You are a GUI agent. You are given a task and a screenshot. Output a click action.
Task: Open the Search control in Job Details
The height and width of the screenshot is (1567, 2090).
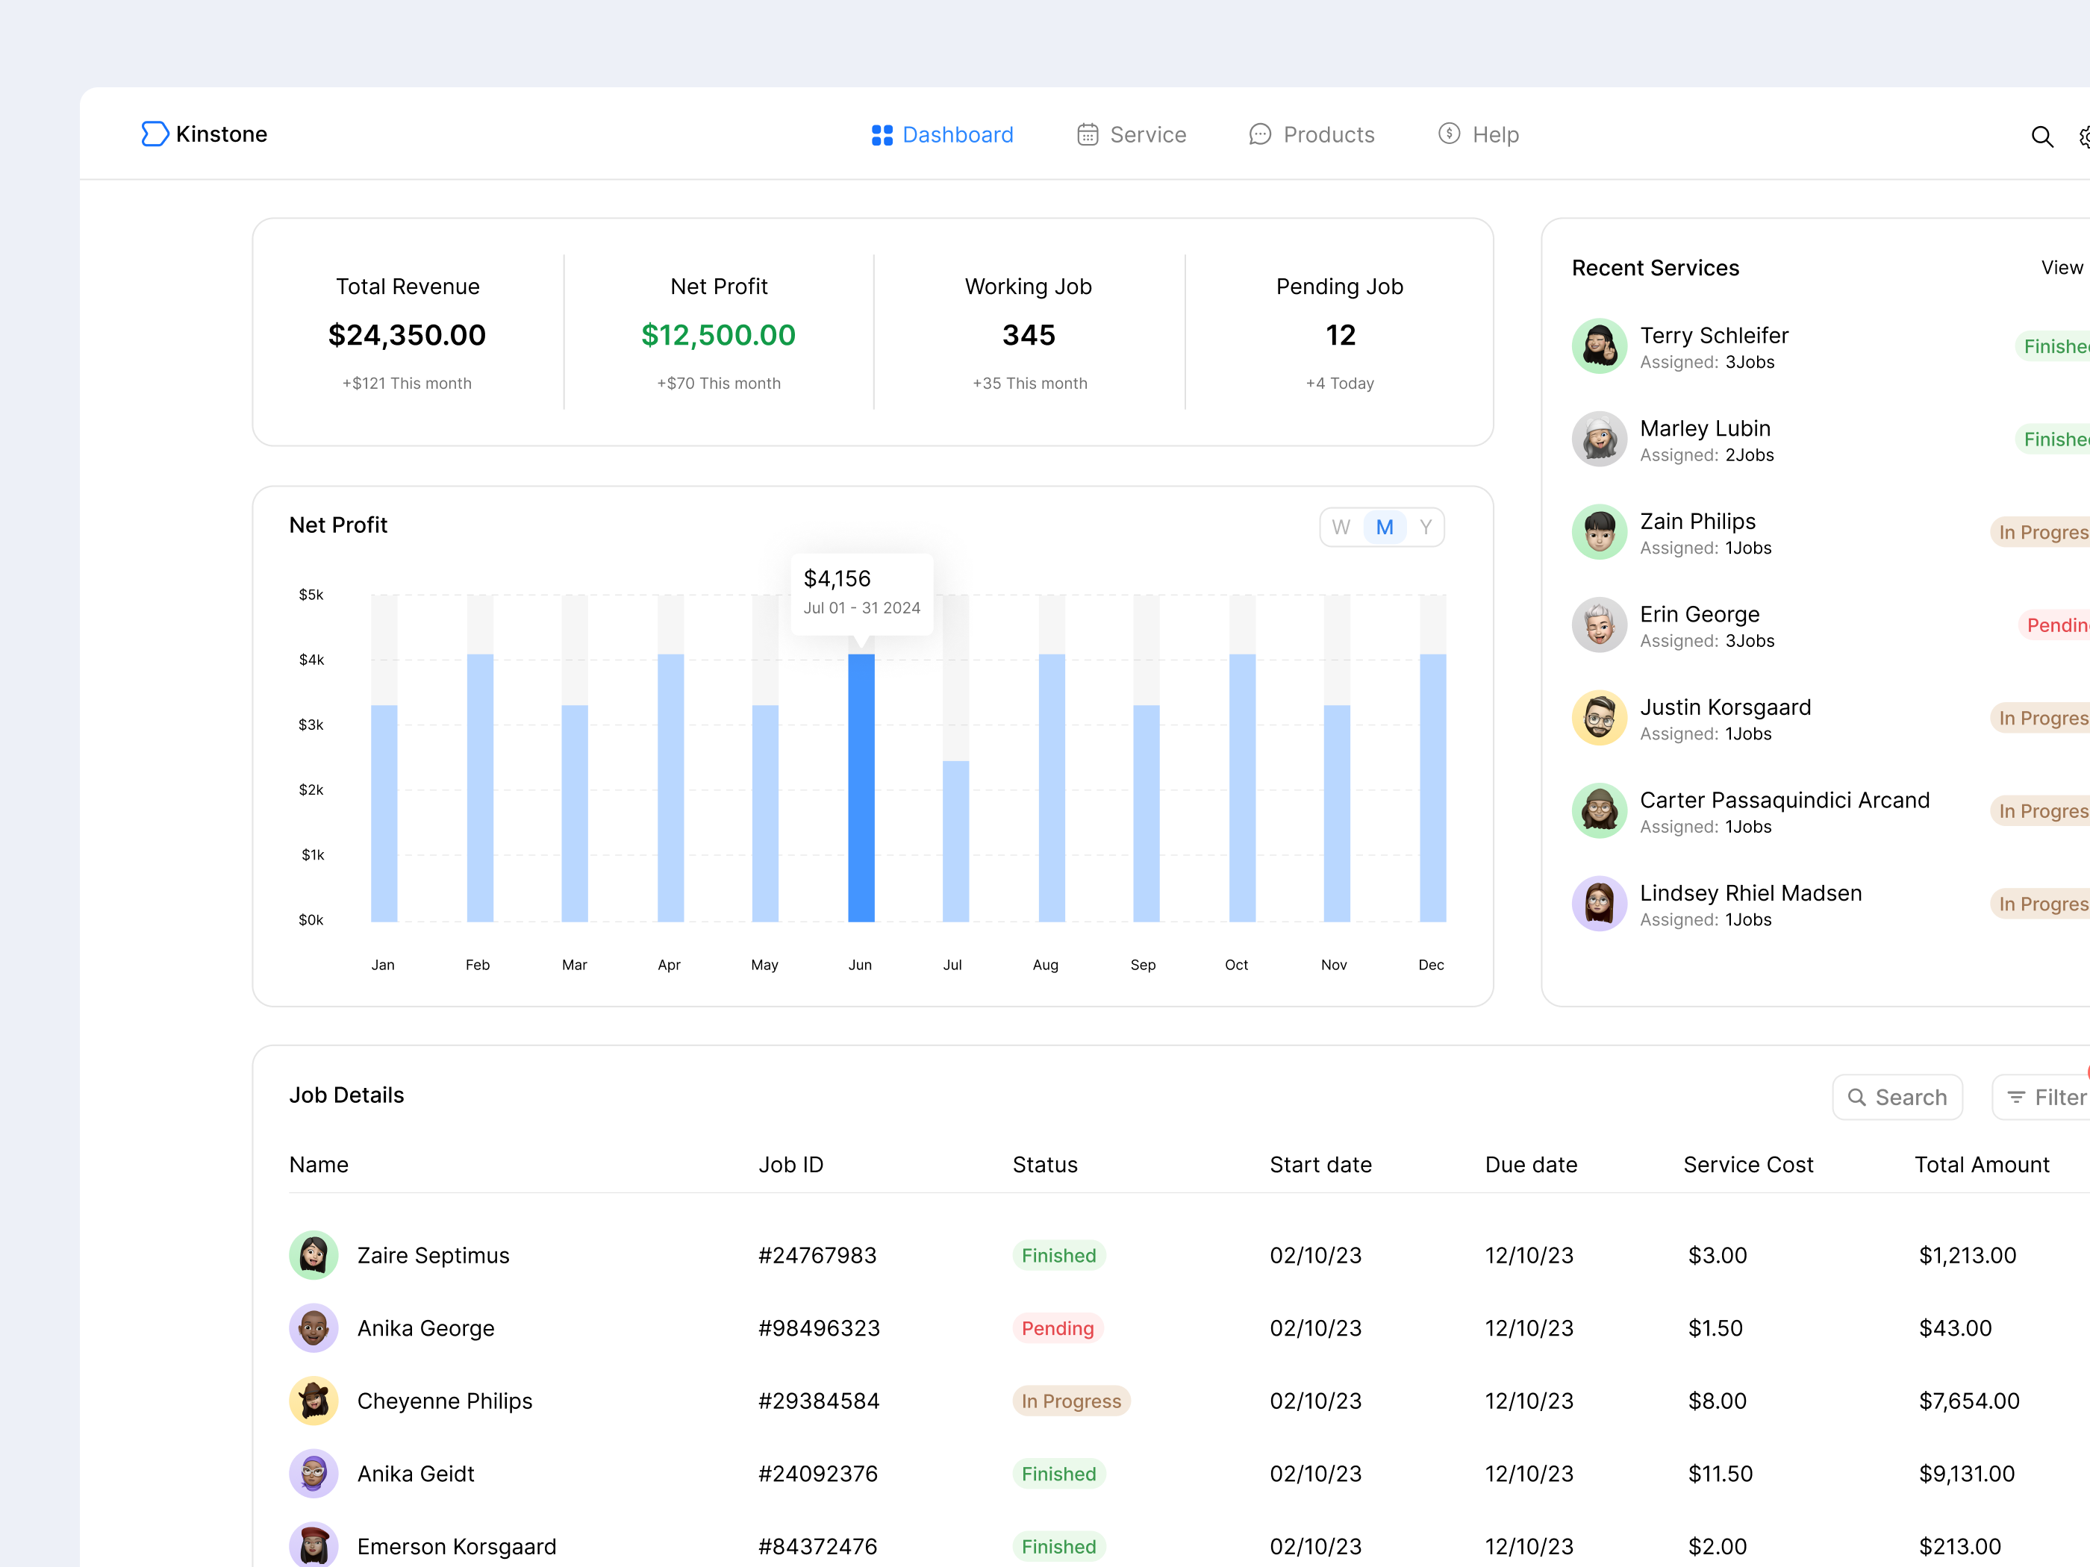[1897, 1097]
